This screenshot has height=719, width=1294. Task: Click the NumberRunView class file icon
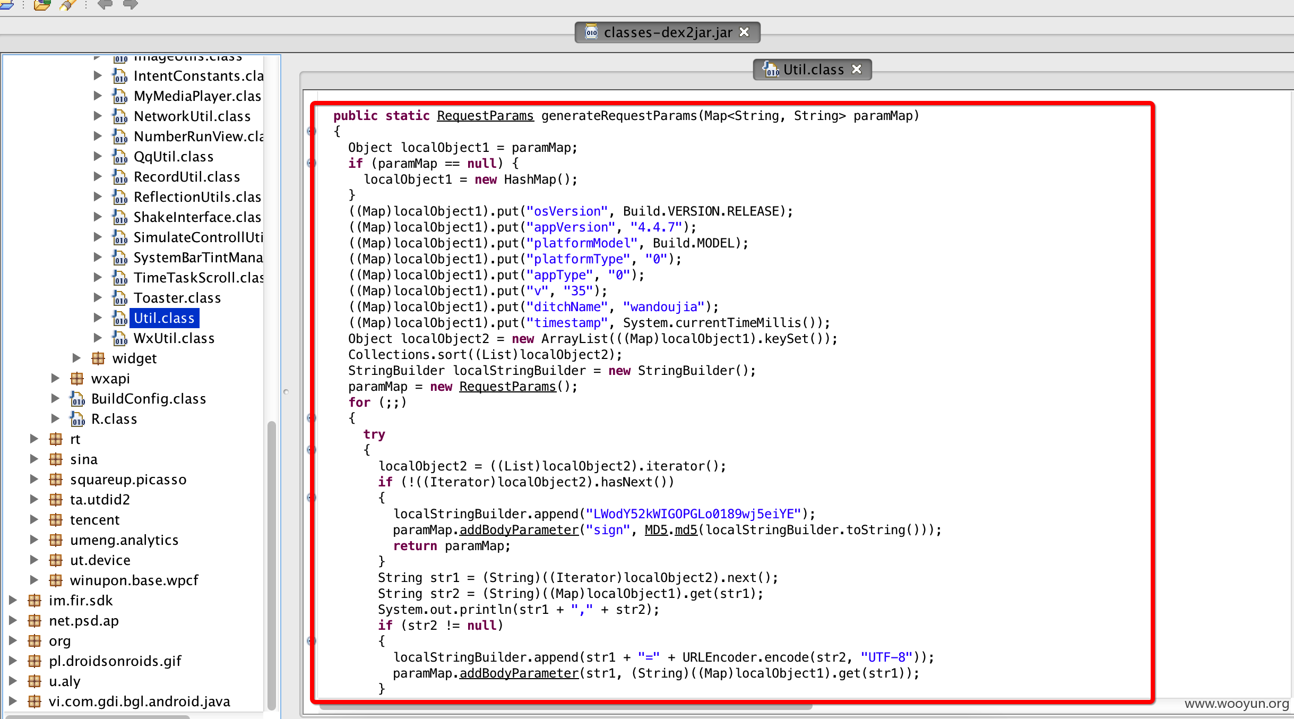[120, 136]
